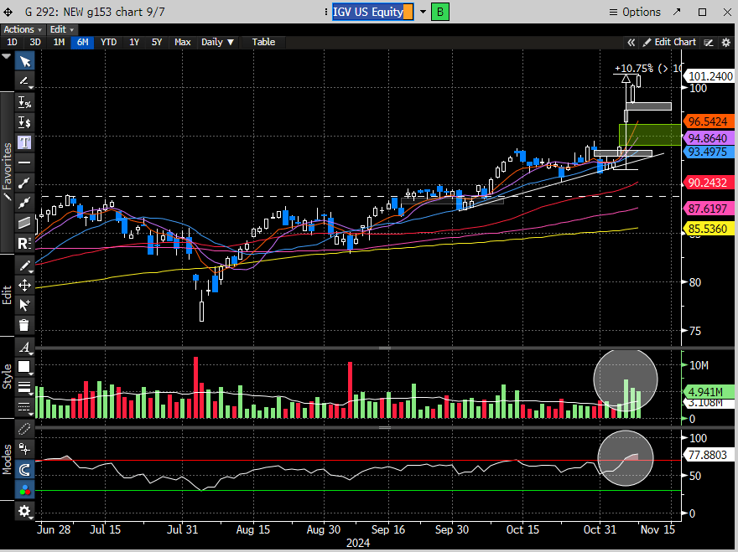Screen dimensions: 738x552
Task: Select the 6M time range
Action: coord(82,43)
